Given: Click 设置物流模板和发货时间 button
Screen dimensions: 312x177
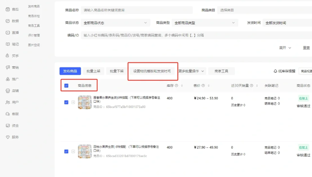Looking at the screenshot, I should click(152, 71).
